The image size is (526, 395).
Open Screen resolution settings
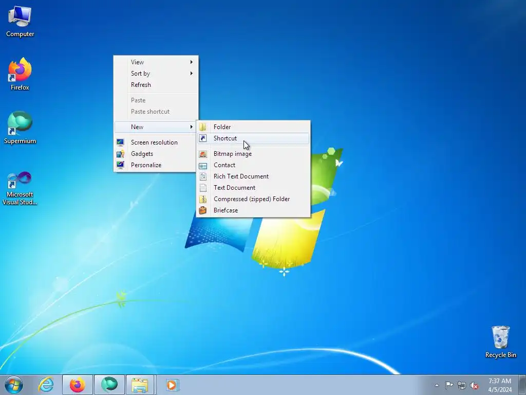(x=156, y=142)
